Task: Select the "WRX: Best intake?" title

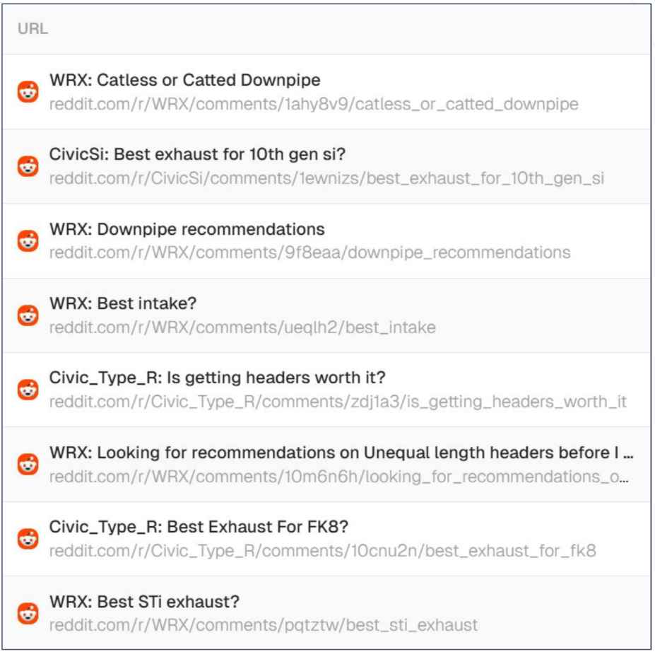Action: point(122,303)
